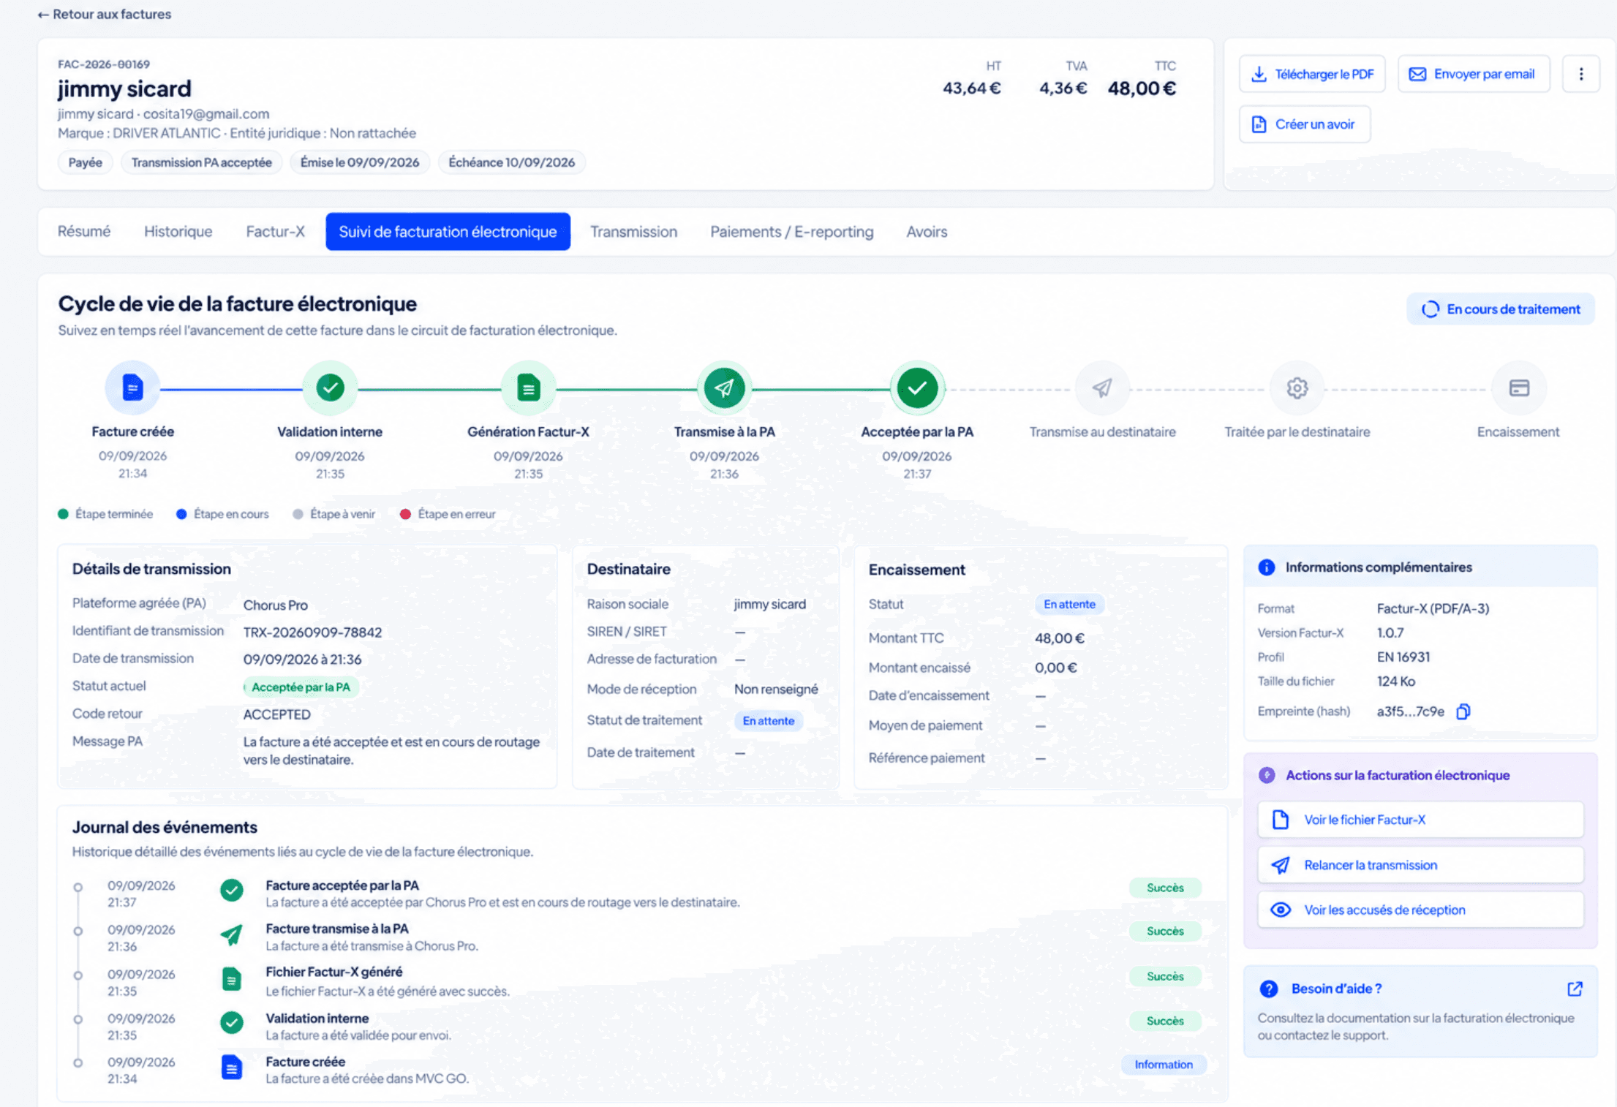Click the En attente badge under Encaissement

tap(1069, 604)
